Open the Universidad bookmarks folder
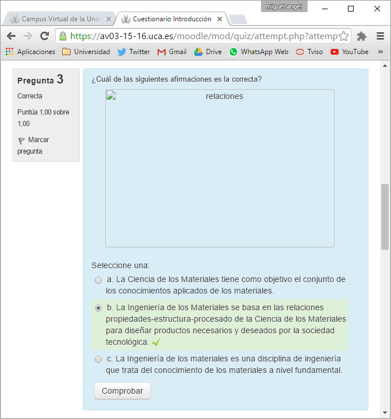The width and height of the screenshot is (391, 419). coord(86,52)
